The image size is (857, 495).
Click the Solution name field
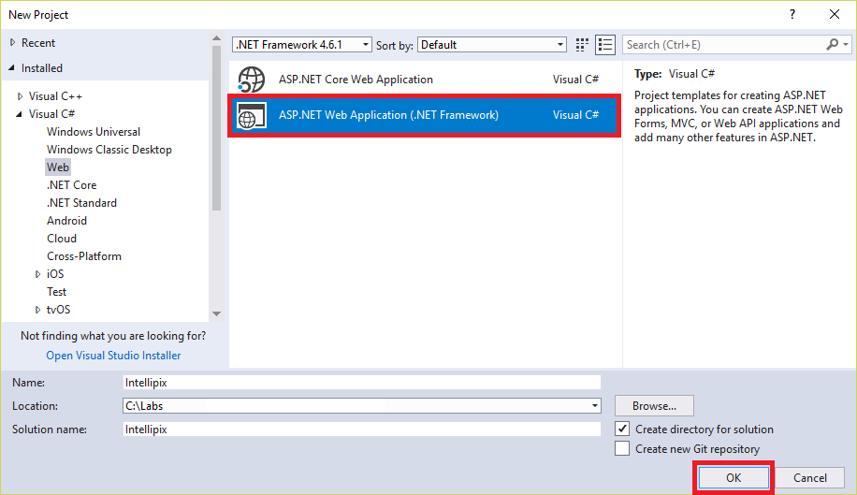coord(362,429)
